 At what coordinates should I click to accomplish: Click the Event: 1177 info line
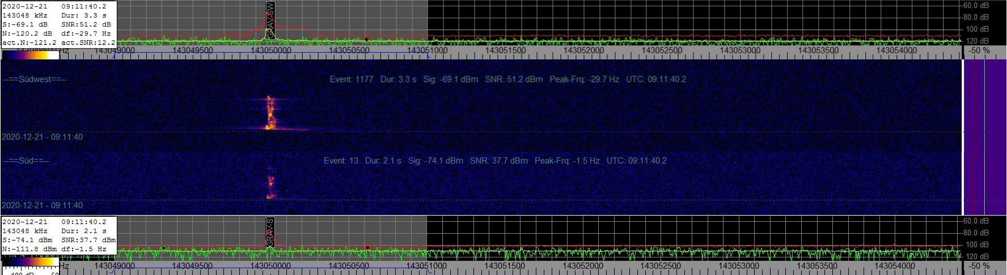[x=508, y=79]
